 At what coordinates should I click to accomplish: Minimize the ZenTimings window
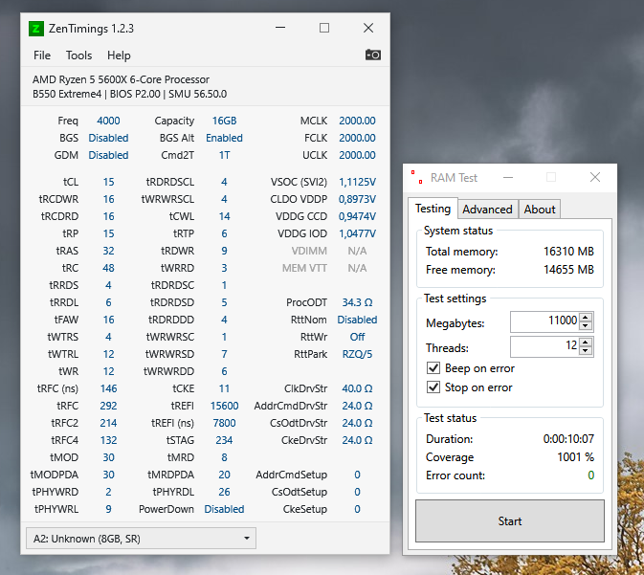click(280, 28)
